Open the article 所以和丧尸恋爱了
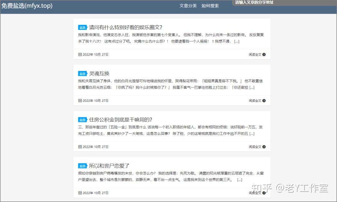 (110, 166)
